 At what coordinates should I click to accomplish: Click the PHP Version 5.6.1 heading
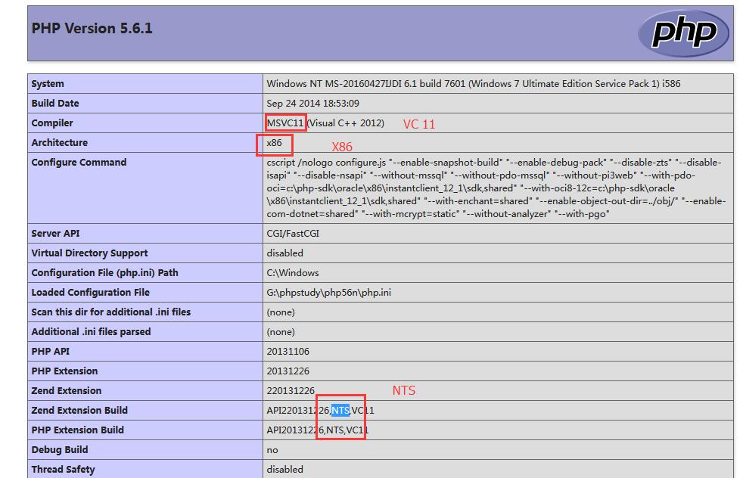pos(92,28)
